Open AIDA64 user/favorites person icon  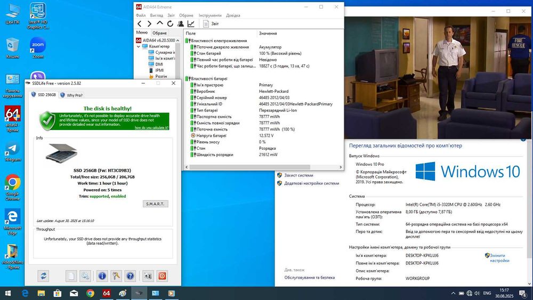tap(181, 23)
